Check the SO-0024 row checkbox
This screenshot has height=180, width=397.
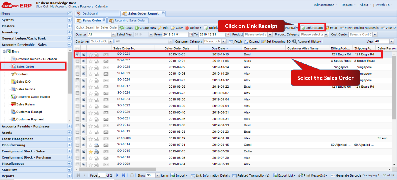coord(77,93)
